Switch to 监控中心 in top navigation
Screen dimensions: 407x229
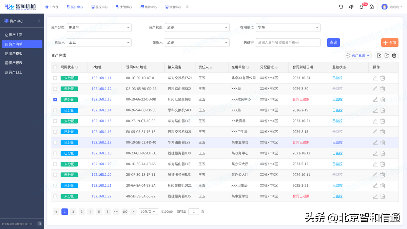[x=99, y=7]
